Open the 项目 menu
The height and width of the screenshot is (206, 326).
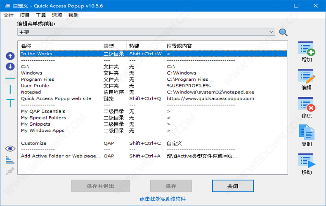pos(24,15)
